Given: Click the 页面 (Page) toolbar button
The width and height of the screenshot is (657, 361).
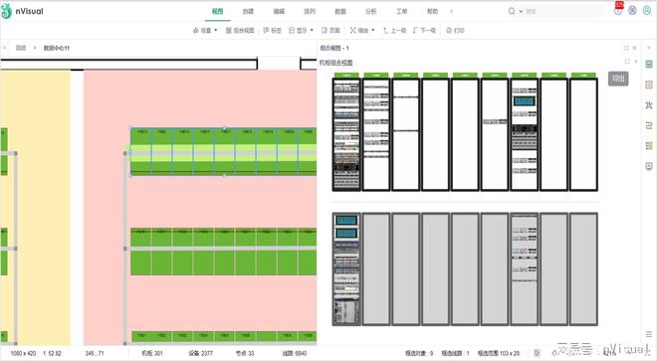Looking at the screenshot, I should pyautogui.click(x=330, y=30).
